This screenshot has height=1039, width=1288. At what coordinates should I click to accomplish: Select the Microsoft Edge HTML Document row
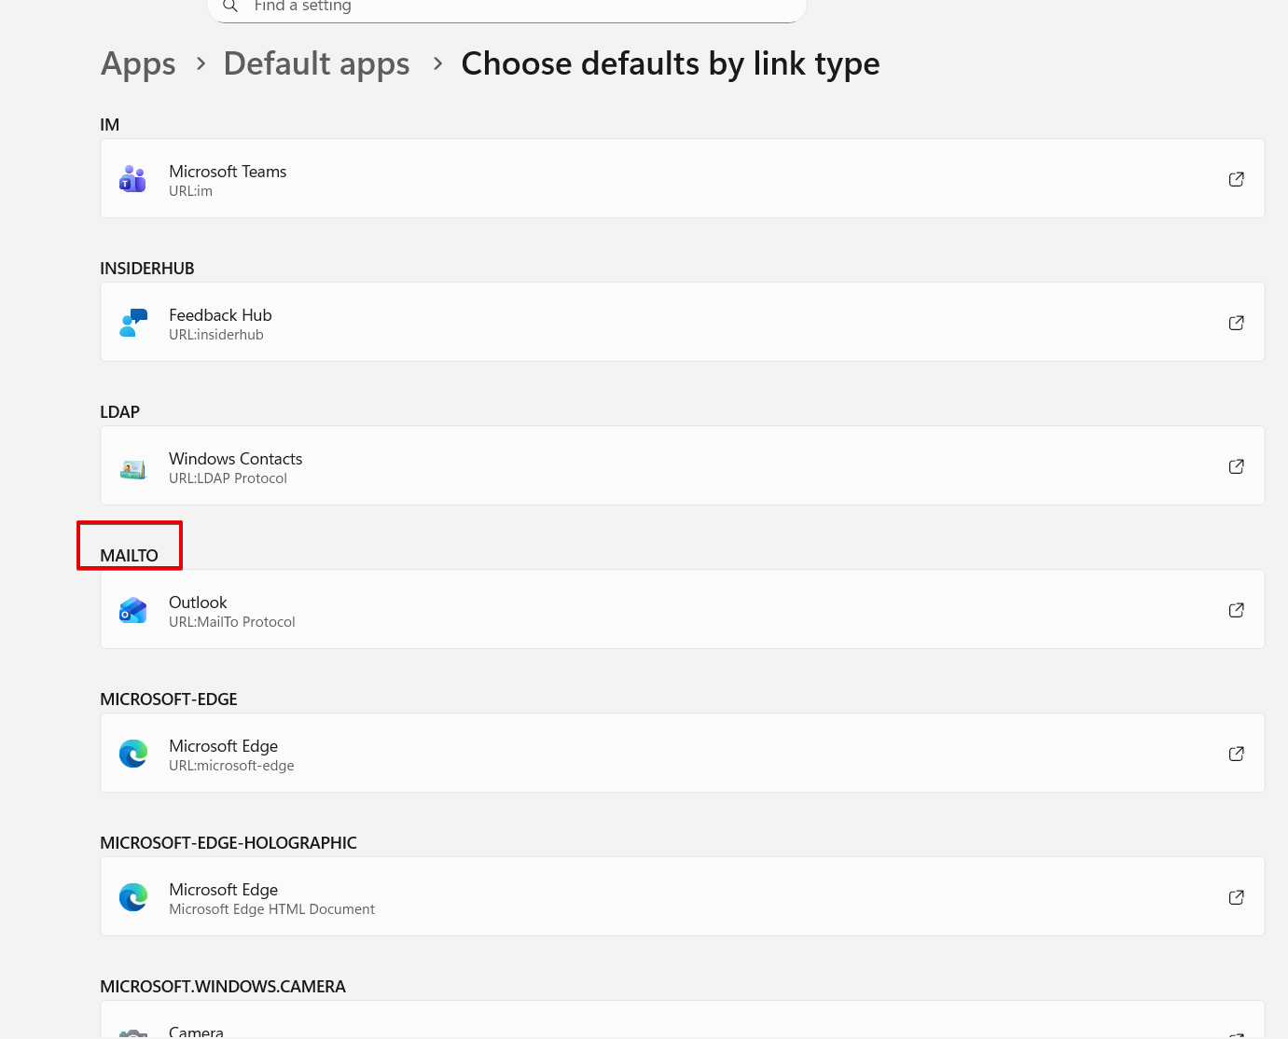click(x=683, y=897)
